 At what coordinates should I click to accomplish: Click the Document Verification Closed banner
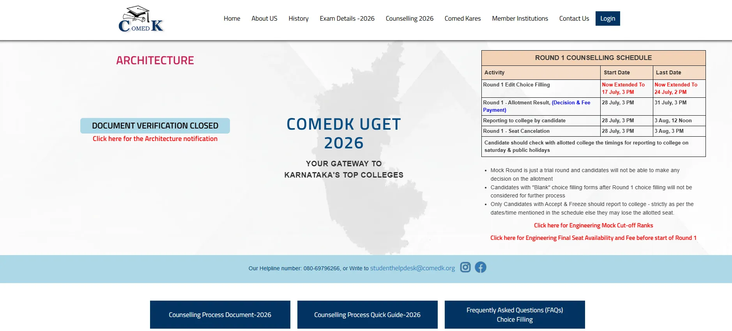point(155,126)
